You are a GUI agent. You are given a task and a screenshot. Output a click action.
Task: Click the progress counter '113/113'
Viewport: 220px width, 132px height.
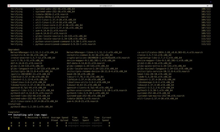pyautogui.click(x=206, y=44)
